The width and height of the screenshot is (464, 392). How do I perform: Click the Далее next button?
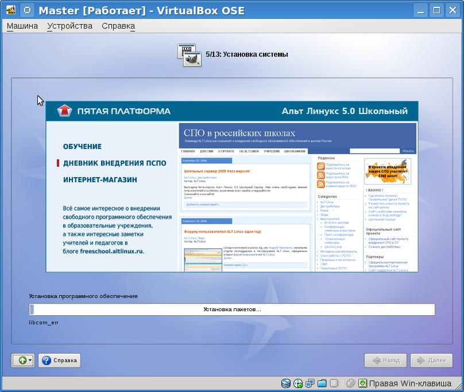click(x=431, y=360)
